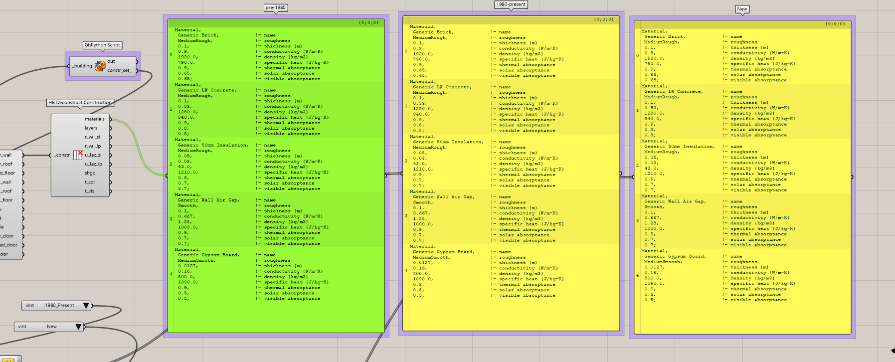Click the green pre-1980 panel header bar
895x362 pixels.
pos(276,22)
